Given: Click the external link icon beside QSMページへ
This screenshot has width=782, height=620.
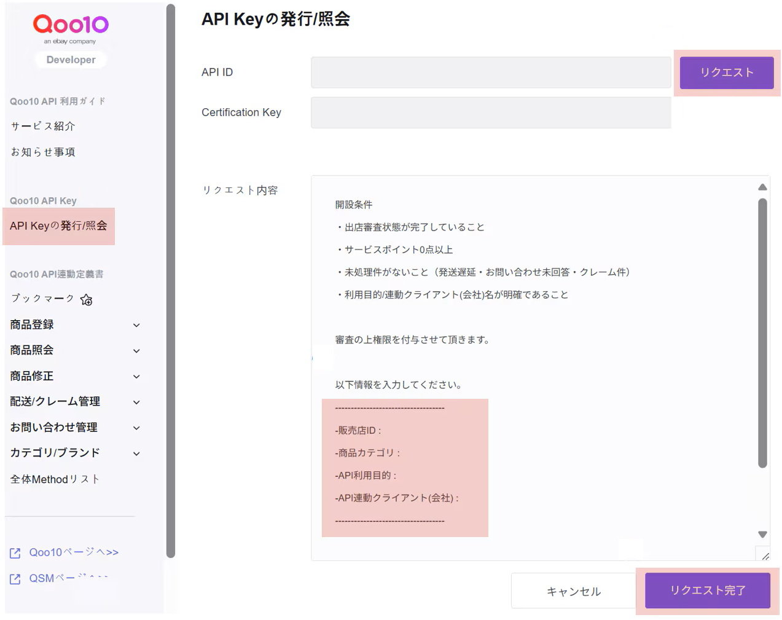Looking at the screenshot, I should tap(15, 579).
